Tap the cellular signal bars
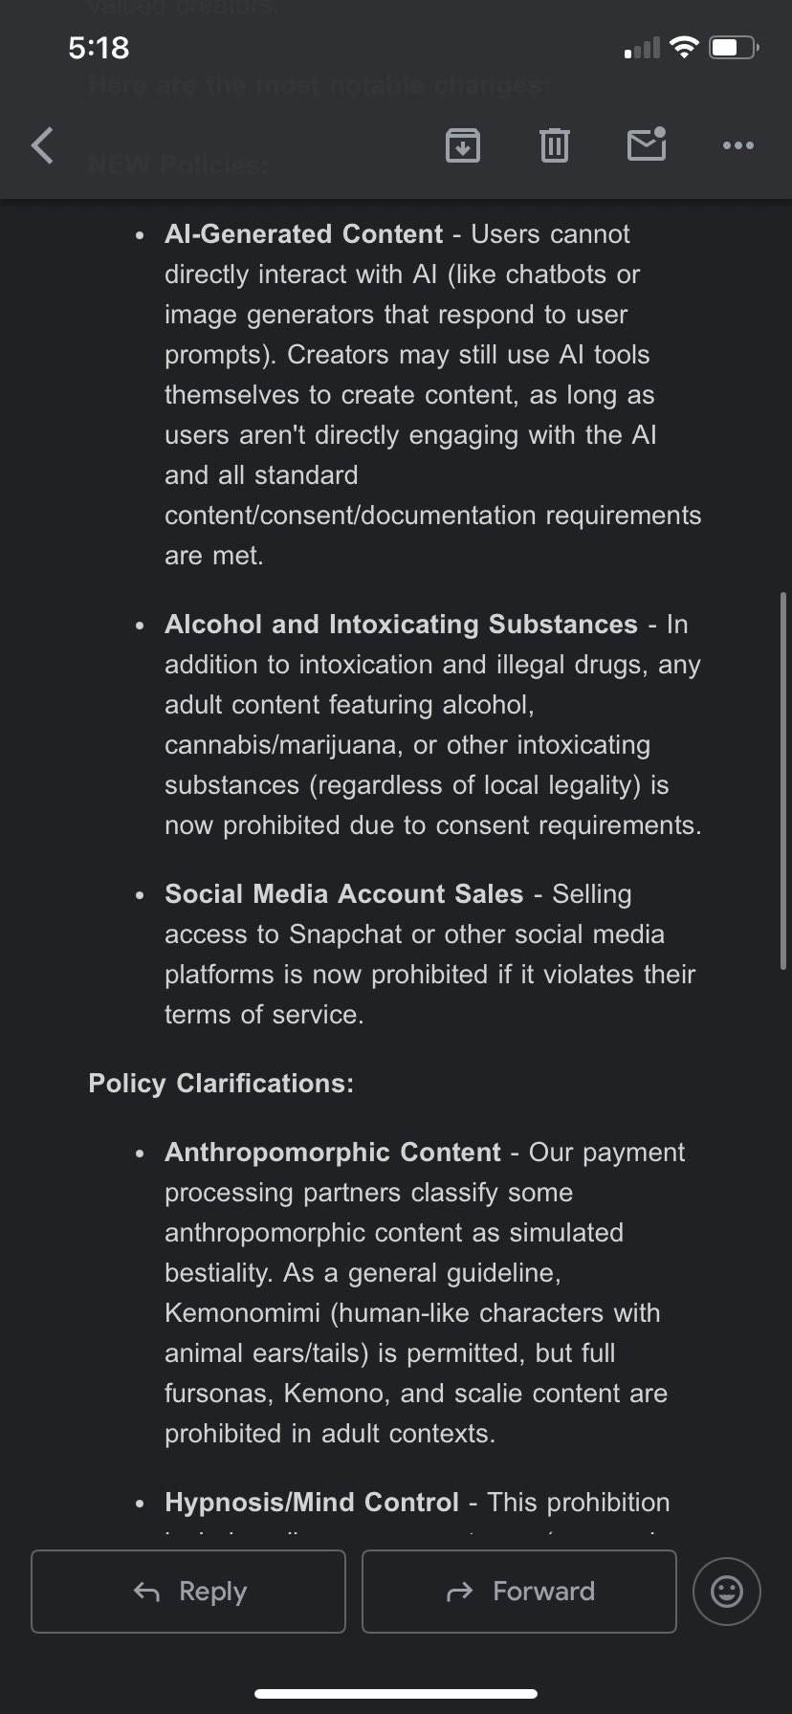Screen dimensions: 792x1714 [642, 48]
